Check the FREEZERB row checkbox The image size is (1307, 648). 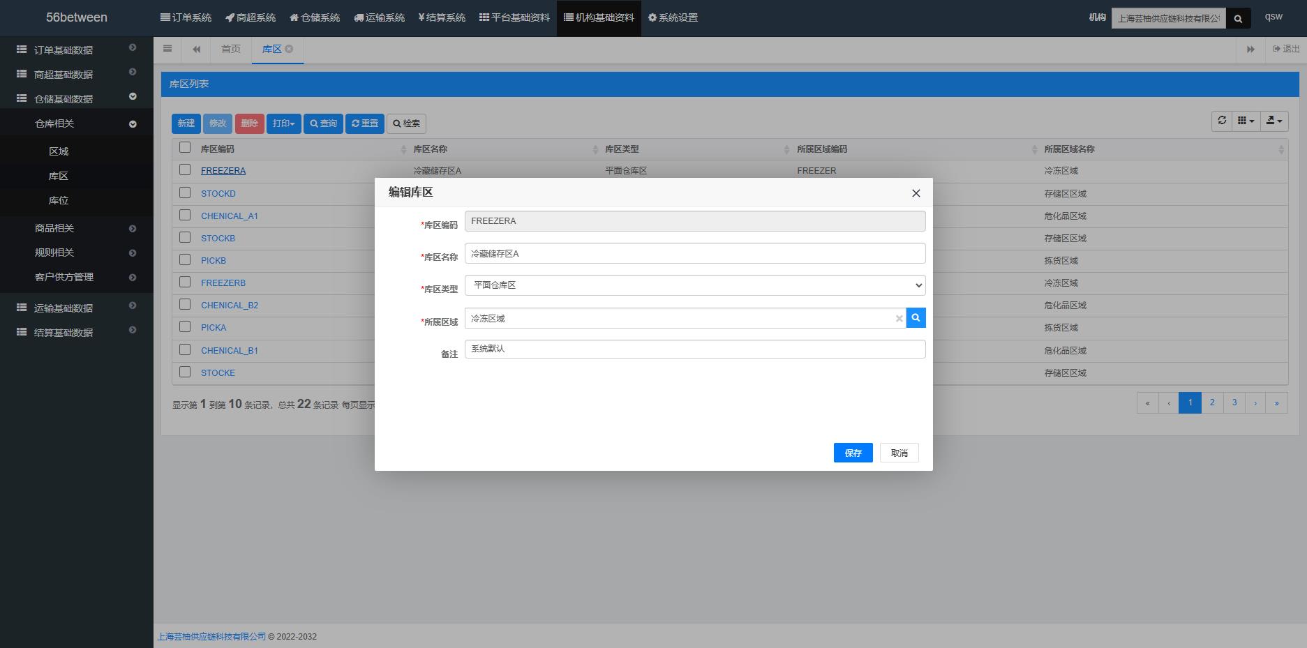click(185, 282)
